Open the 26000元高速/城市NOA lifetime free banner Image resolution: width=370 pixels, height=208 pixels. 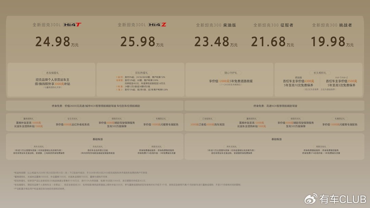pos(95,106)
